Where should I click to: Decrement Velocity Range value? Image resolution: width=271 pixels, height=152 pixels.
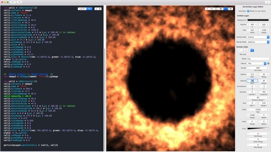pyautogui.click(x=260, y=81)
